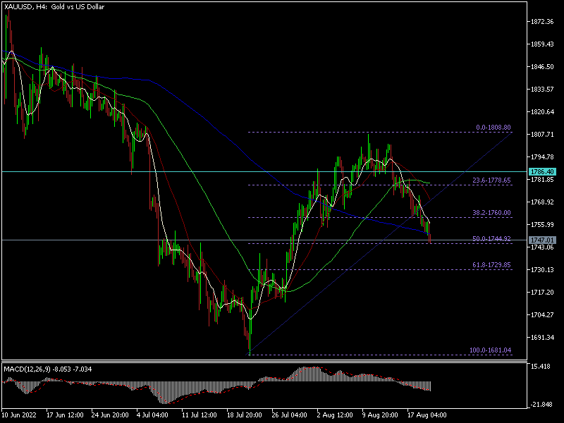Click the 1820.64 price axis value
564x423 pixels.
(x=542, y=112)
